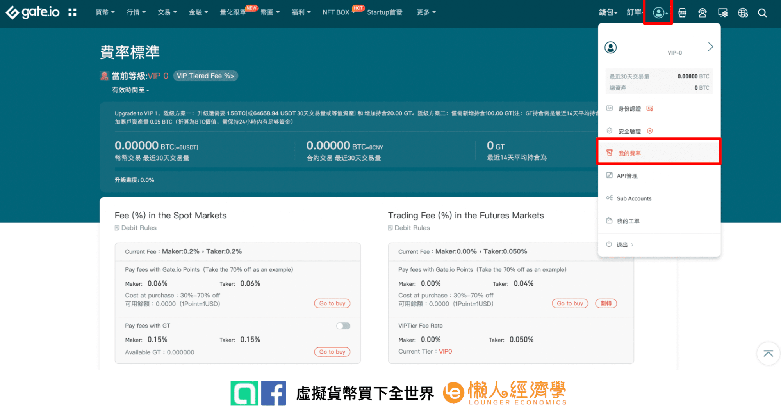781x409 pixels.
Task: Expand the 金融 dropdown menu
Action: click(x=198, y=12)
